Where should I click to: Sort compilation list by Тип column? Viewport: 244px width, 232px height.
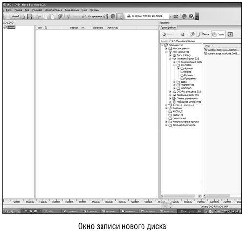82,28
